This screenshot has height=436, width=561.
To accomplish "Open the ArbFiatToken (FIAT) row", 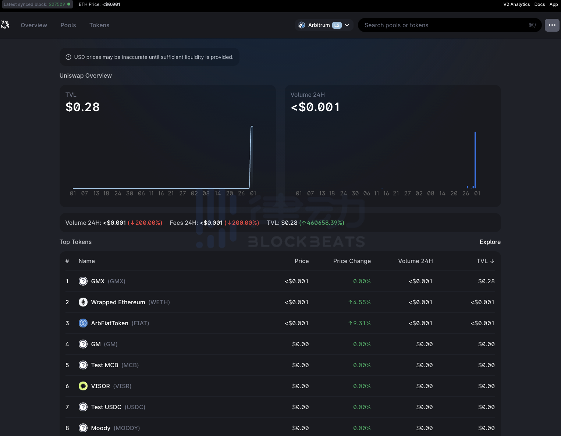I will (280, 323).
